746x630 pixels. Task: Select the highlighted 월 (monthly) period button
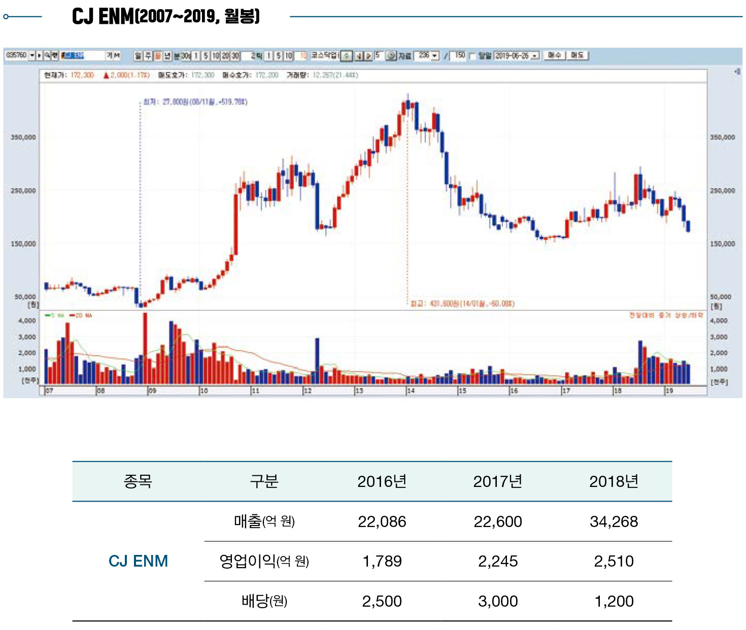click(158, 56)
